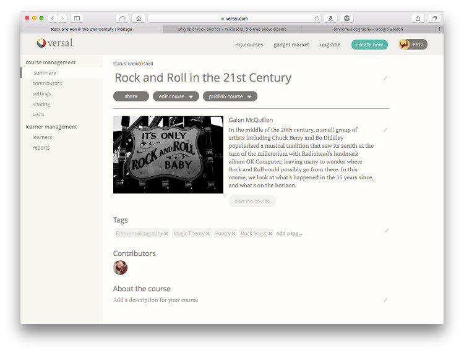Click the Safari home icon
This screenshot has width=464, height=353.
[139, 19]
